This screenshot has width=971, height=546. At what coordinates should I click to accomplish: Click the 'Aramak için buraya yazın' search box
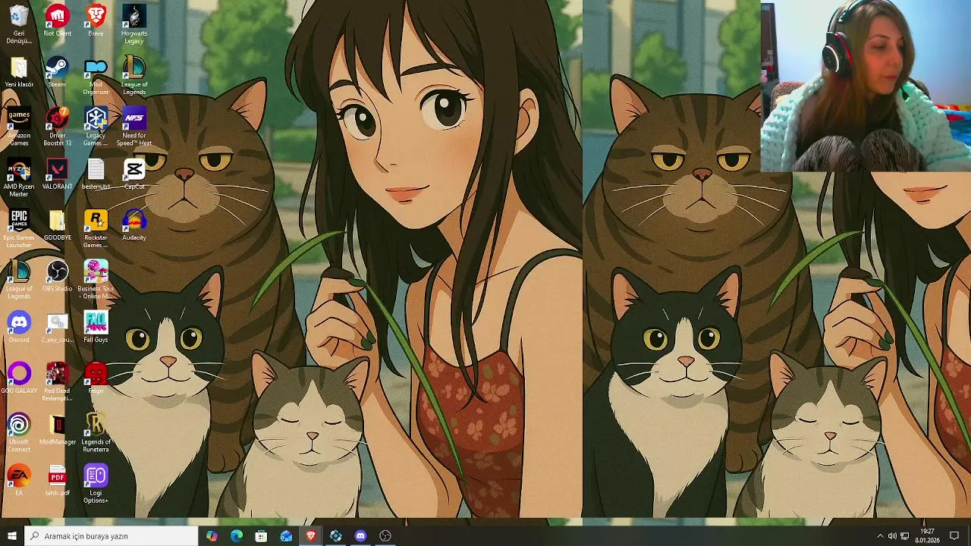[111, 535]
